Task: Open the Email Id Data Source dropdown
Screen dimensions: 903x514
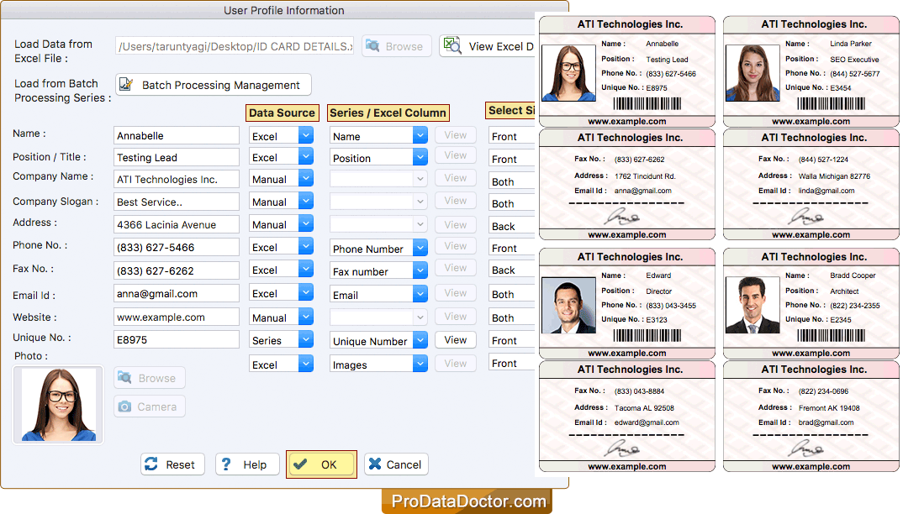Action: (281, 293)
